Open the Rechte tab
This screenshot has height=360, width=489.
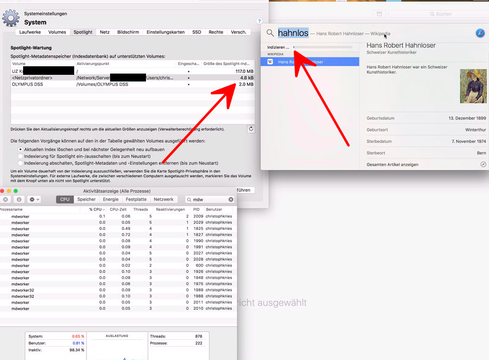coord(216,32)
